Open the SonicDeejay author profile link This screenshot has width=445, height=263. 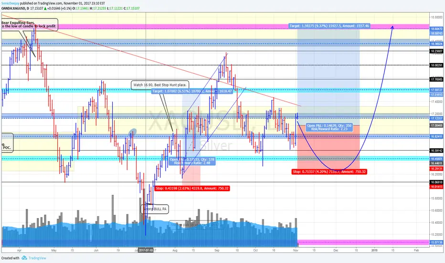10,3
